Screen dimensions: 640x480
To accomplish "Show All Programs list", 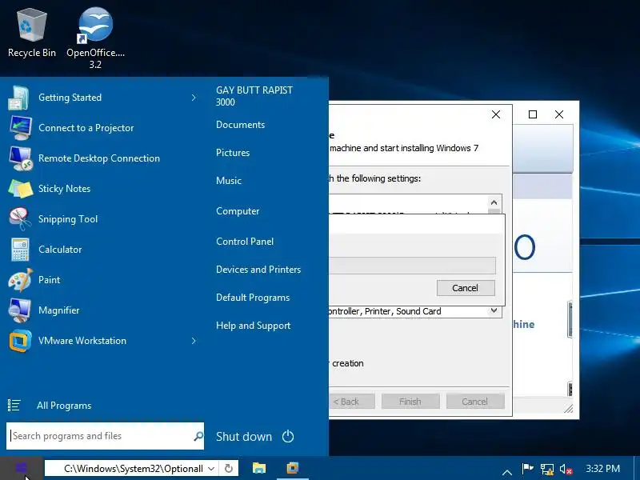I will 64,406.
